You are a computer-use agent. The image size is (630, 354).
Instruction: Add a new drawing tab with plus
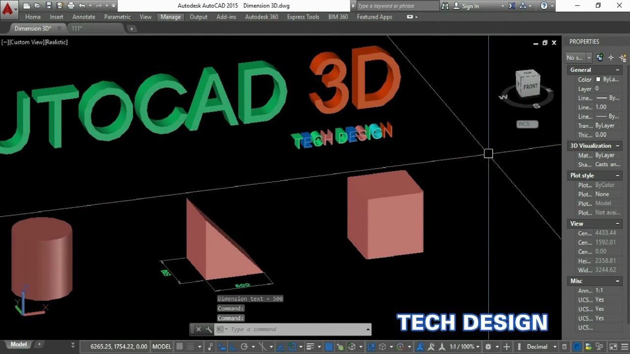[x=131, y=29]
